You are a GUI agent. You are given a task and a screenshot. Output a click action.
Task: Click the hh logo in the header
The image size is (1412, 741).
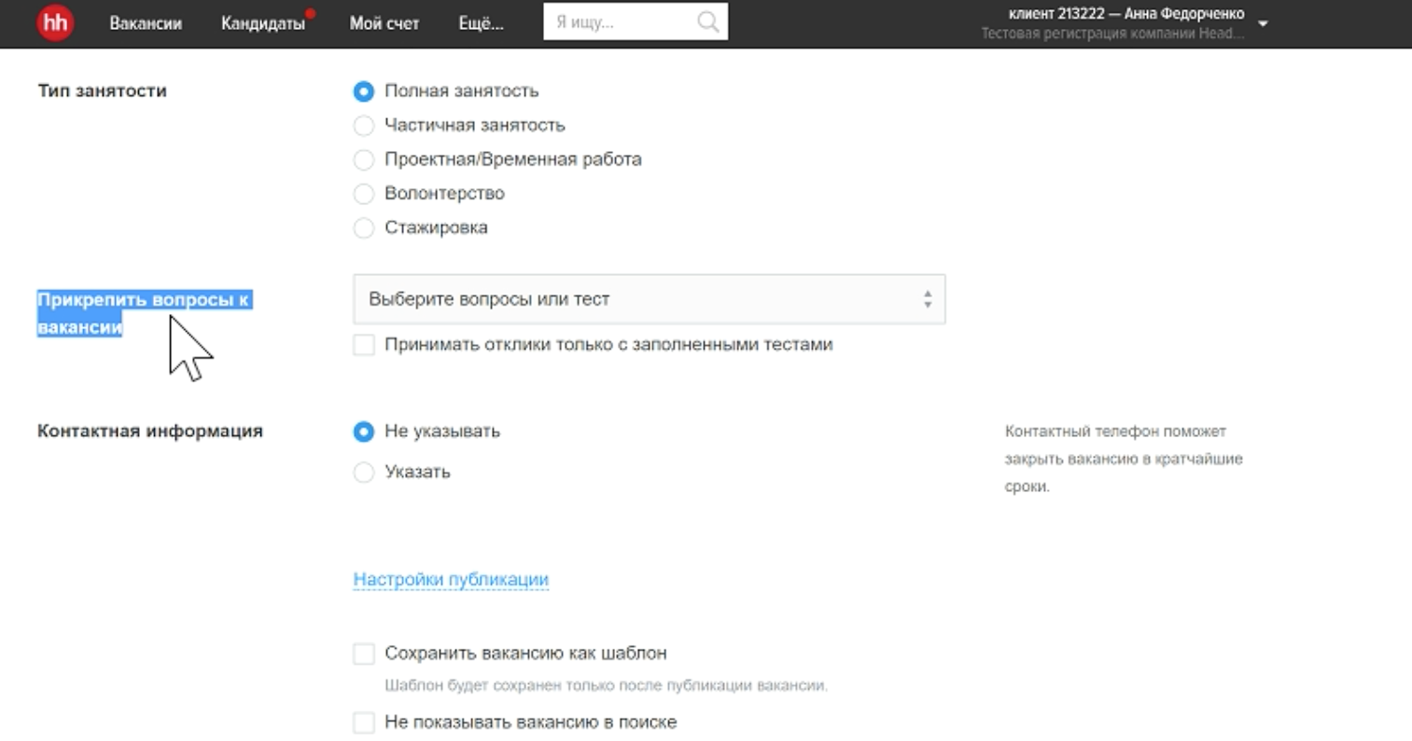[x=54, y=21]
